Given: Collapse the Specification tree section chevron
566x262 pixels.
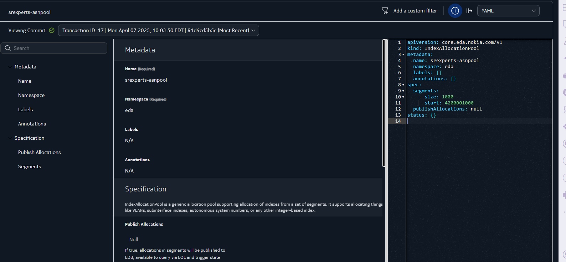Looking at the screenshot, I should point(10,138).
